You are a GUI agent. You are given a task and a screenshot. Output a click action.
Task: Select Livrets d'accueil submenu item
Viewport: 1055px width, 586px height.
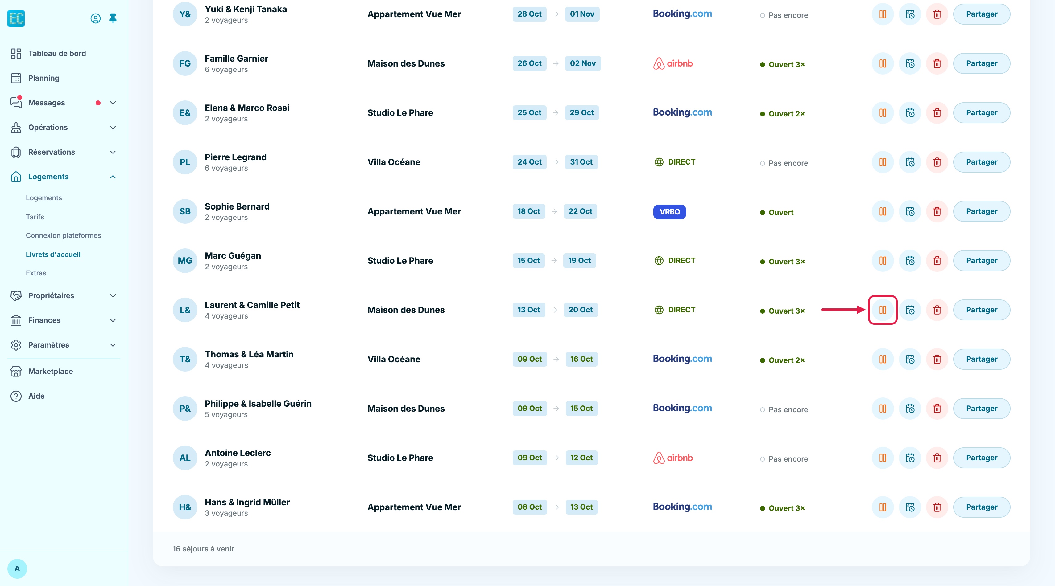(53, 254)
